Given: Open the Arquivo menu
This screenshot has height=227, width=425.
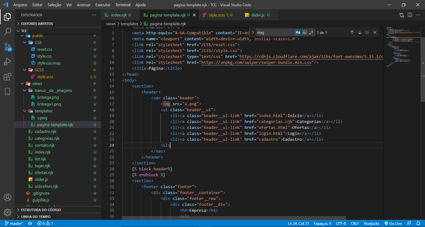Looking at the screenshot, I should (x=20, y=5).
